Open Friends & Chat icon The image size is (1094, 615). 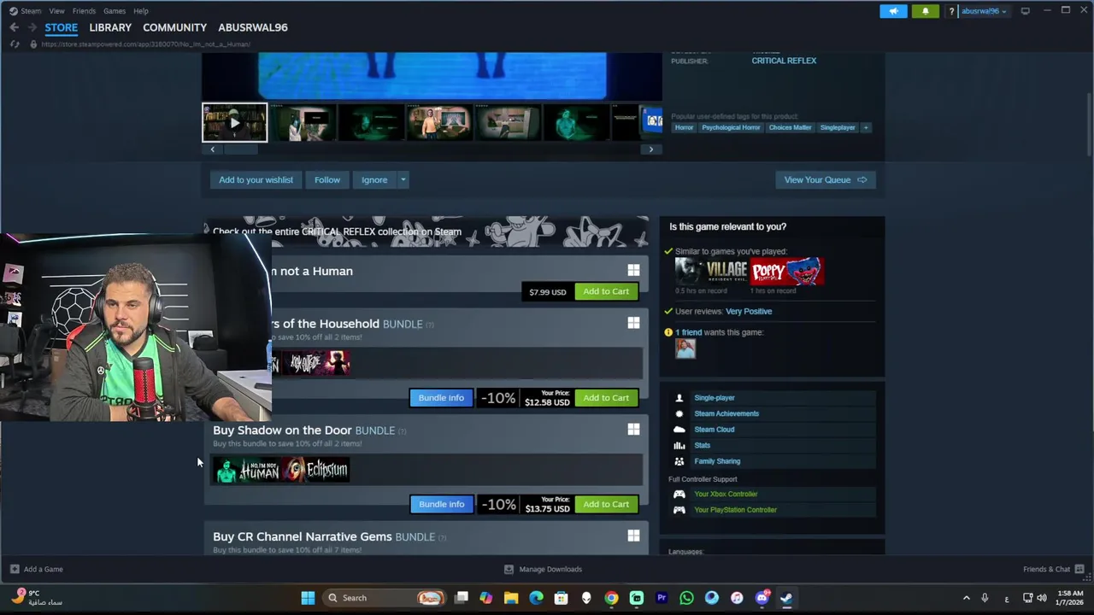pos(1079,569)
